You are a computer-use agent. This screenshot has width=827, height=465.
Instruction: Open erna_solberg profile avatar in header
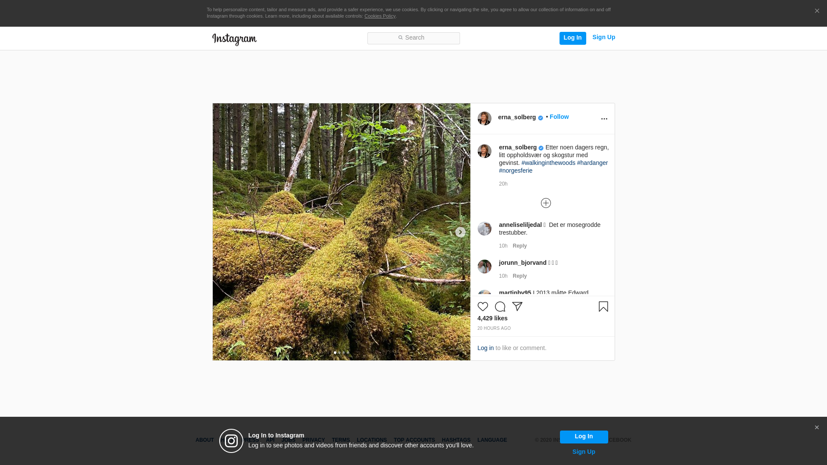tap(484, 118)
